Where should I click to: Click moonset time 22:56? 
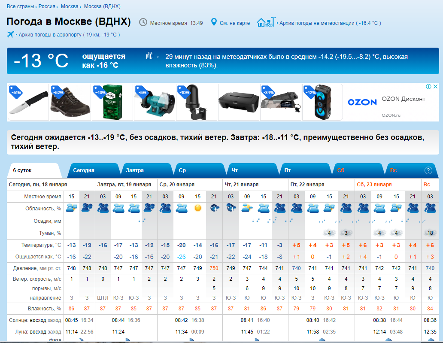click(x=87, y=332)
